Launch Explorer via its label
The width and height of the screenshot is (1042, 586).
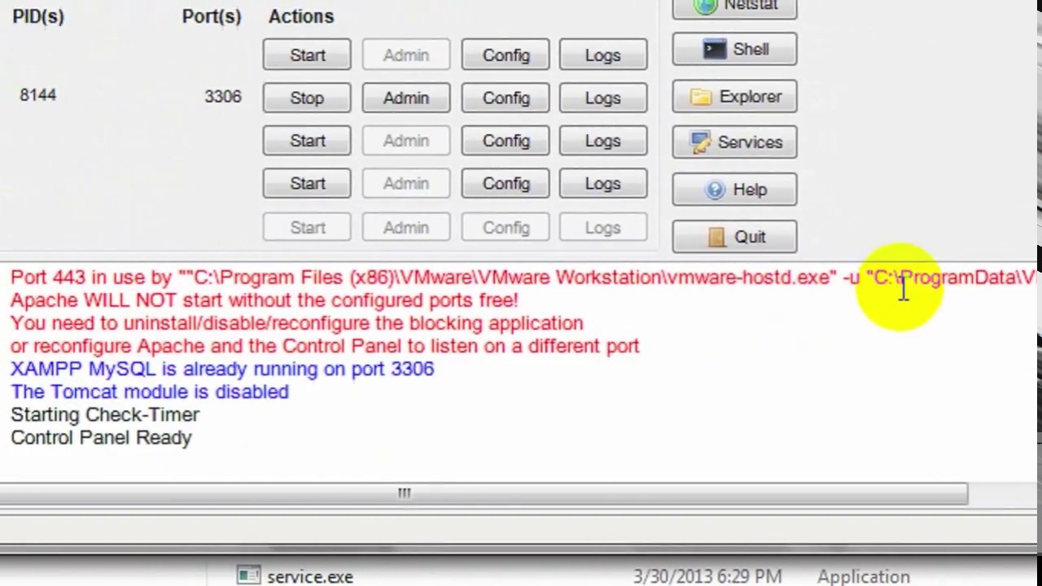tap(751, 97)
